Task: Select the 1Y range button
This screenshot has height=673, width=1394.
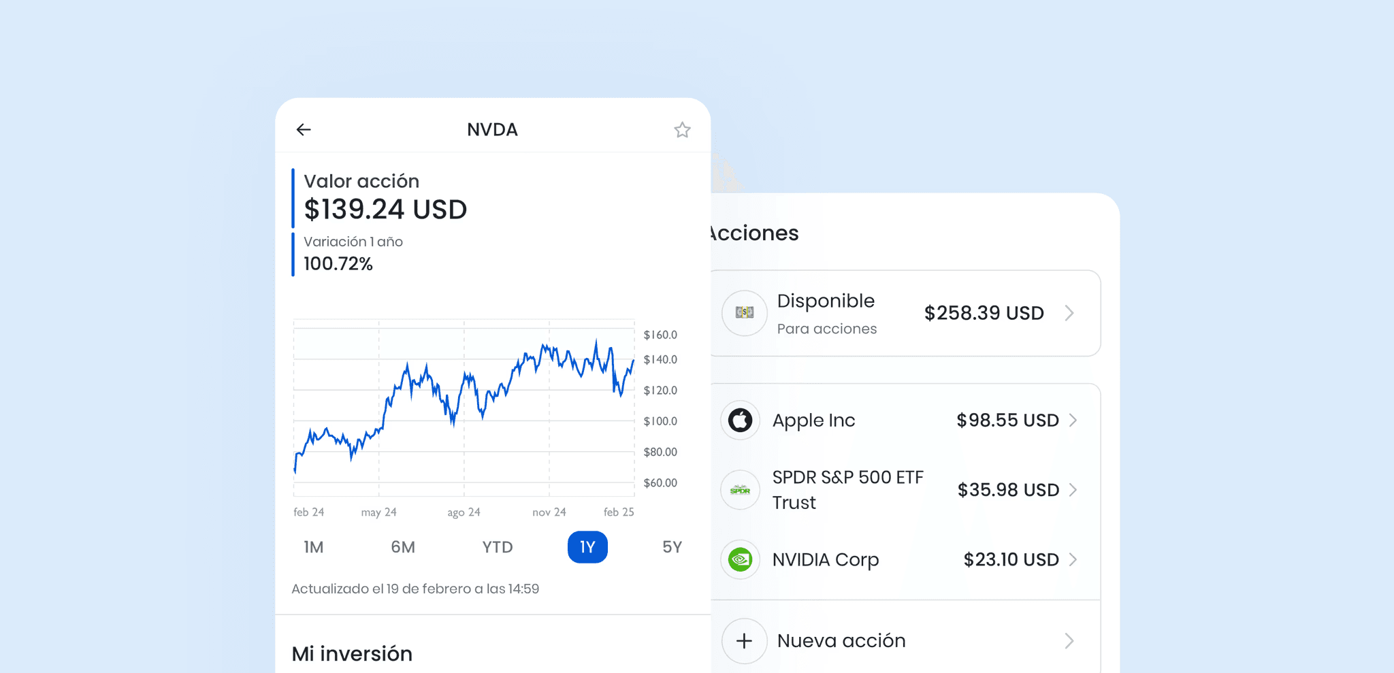Action: tap(587, 547)
